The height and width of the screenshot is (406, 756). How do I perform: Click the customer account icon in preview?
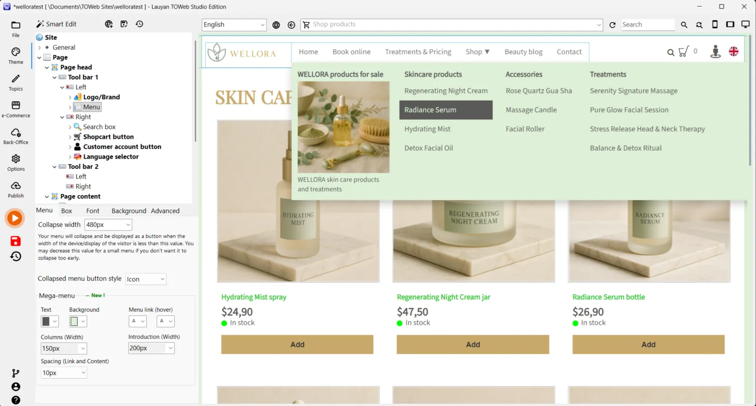(715, 51)
